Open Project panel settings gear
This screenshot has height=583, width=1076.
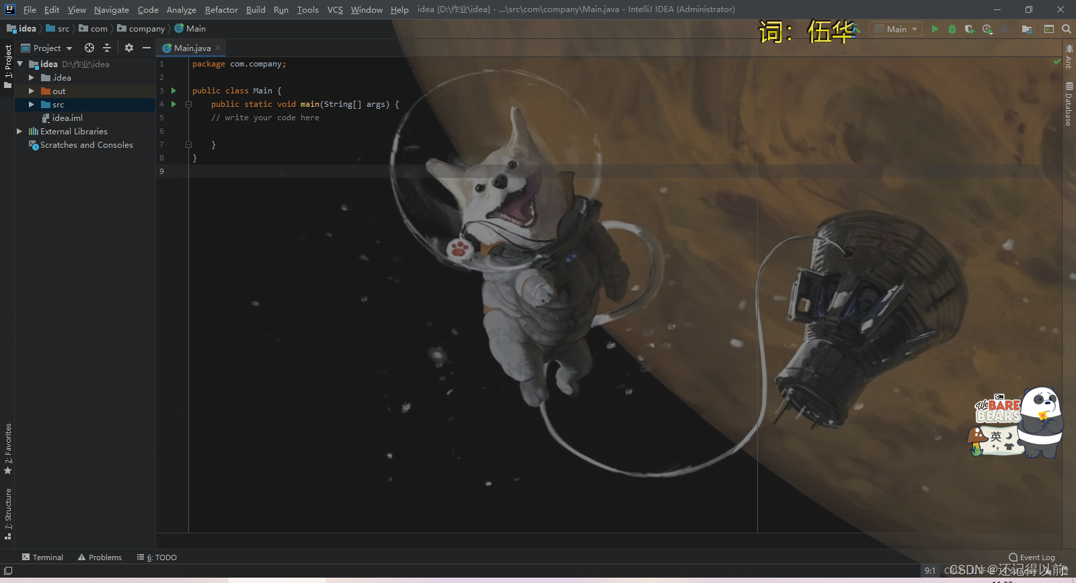pyautogui.click(x=129, y=48)
